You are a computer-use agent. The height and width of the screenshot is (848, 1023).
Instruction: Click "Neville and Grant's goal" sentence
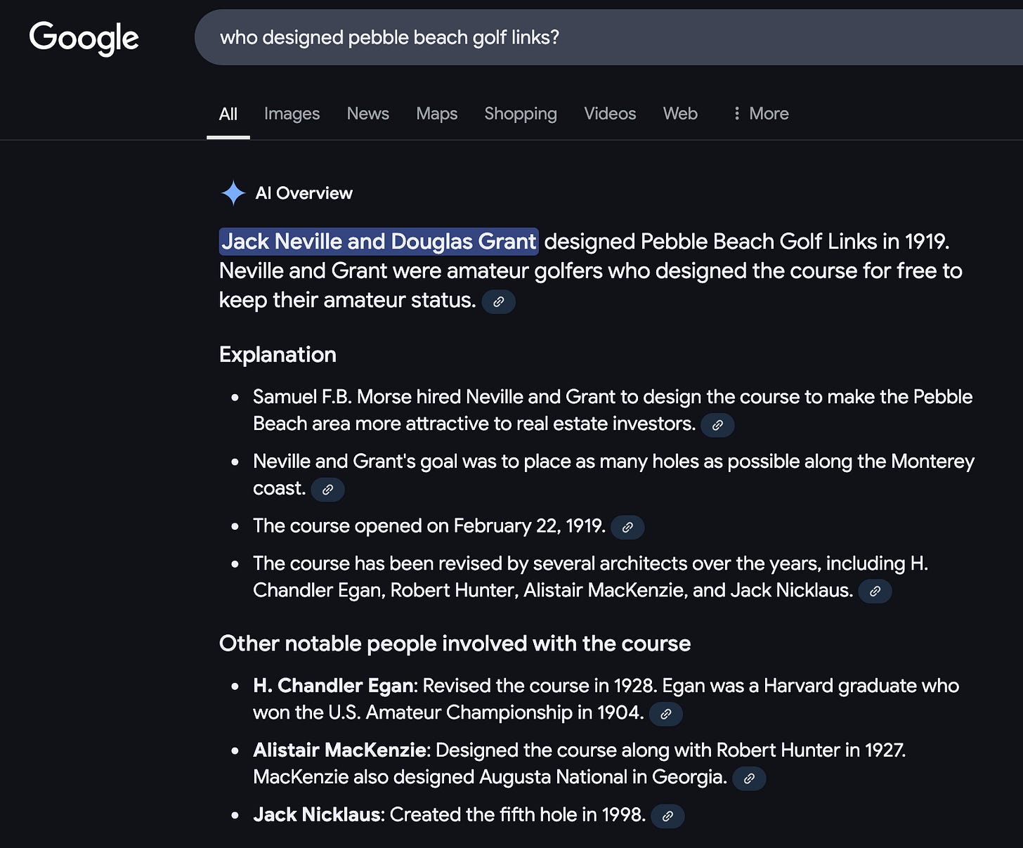(613, 475)
